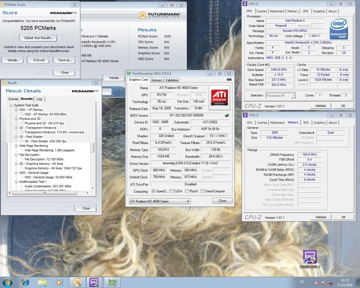Collapse the HDD - General Usage node
The height and width of the screenshot is (288, 360).
pyautogui.click(x=16, y=173)
